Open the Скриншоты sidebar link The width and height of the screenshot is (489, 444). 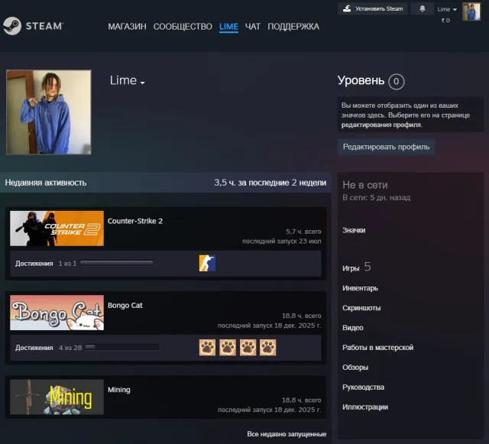coord(361,308)
